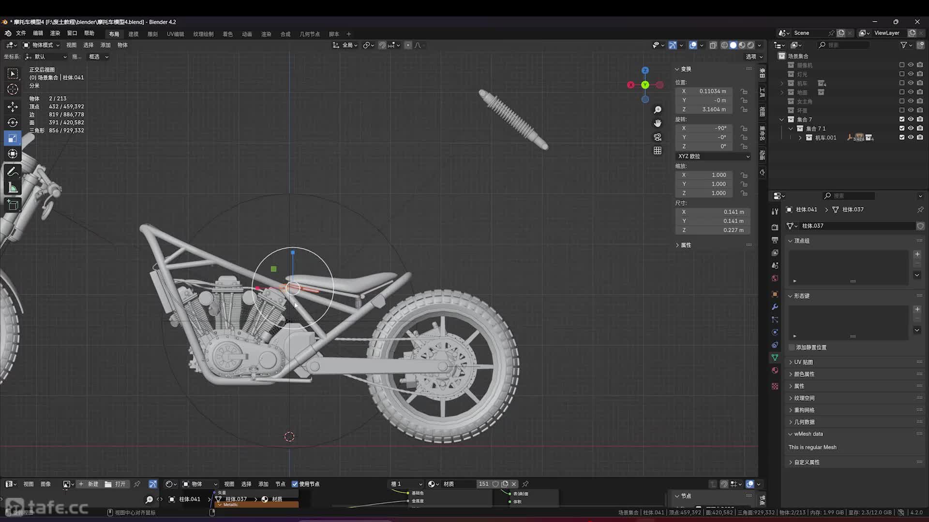Open the Material properties tab
The width and height of the screenshot is (929, 522).
point(775,370)
